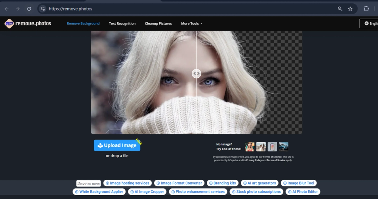Open Image hosting services link
378x199 pixels.
click(x=127, y=183)
